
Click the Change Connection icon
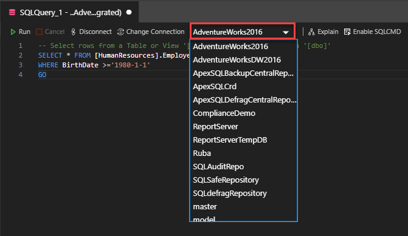(x=120, y=32)
